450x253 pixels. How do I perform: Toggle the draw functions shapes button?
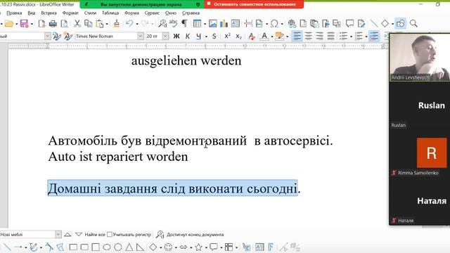pyautogui.click(x=400, y=23)
